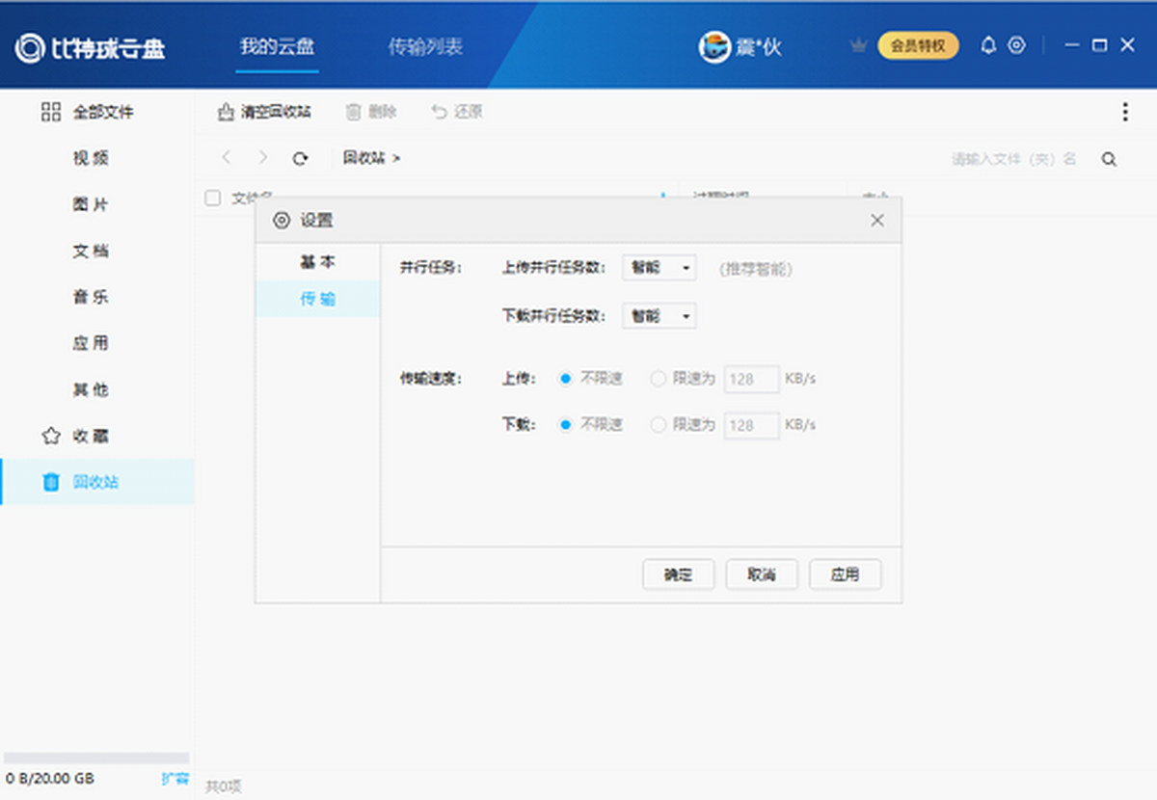This screenshot has width=1157, height=800.
Task: Click the search magnifier icon
Action: point(1109,159)
